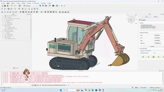
Task: Click the green bounding box icon
Action: coord(57,6)
